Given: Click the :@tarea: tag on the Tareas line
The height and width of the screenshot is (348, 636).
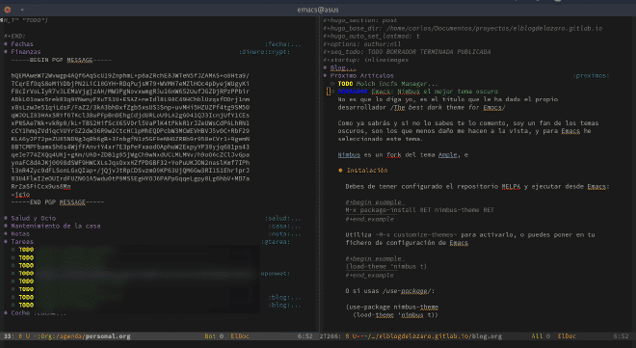Looking at the screenshot, I should click(x=276, y=242).
